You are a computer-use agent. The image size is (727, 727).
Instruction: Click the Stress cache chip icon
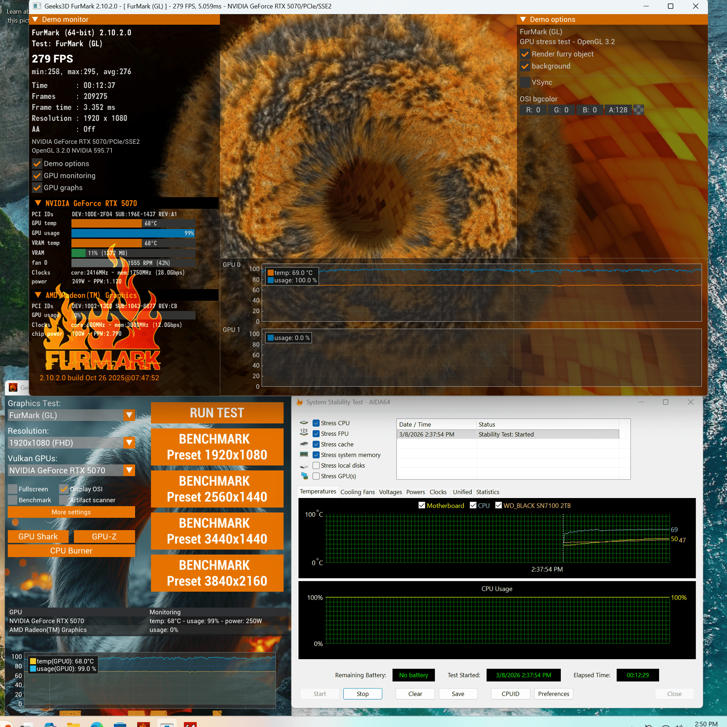point(304,444)
